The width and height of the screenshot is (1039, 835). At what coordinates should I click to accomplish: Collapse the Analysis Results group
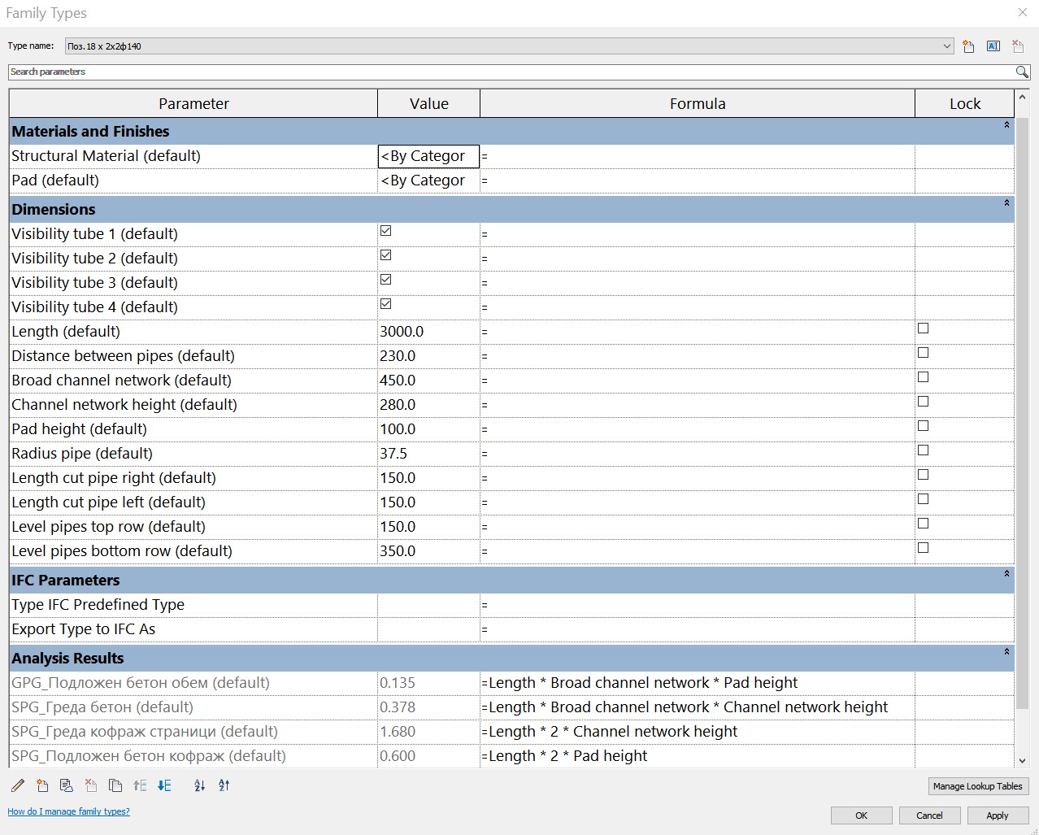pos(1006,652)
